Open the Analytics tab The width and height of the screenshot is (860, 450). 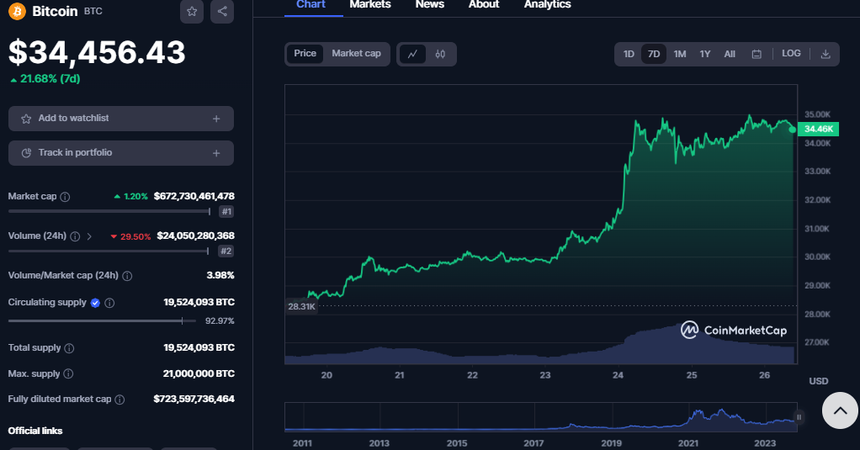[547, 5]
